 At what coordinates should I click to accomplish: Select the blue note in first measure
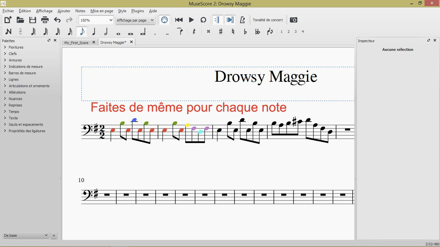pos(134,120)
